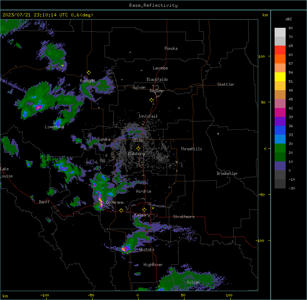Click the Olds city label
The width and height of the screenshot is (307, 300).
pyautogui.click(x=138, y=140)
